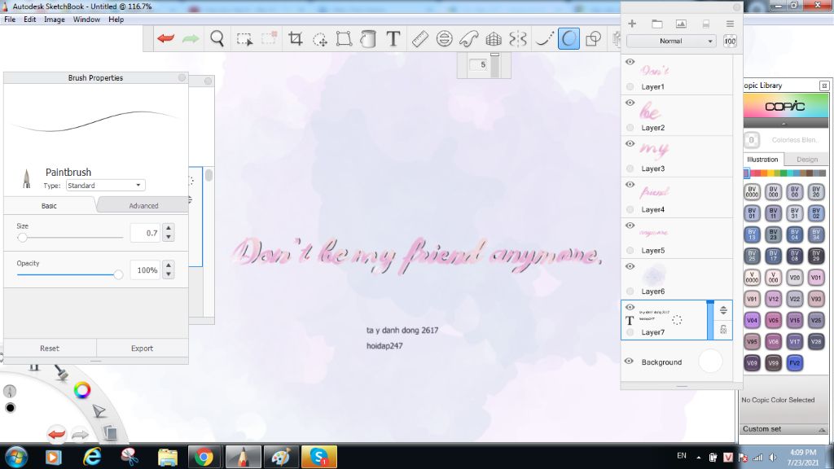The height and width of the screenshot is (469, 834).
Task: Click the Paintbrush icon in Brush Properties
Action: pos(27,178)
